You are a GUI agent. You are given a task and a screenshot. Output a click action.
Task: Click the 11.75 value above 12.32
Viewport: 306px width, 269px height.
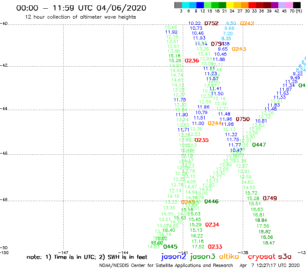click(180, 100)
